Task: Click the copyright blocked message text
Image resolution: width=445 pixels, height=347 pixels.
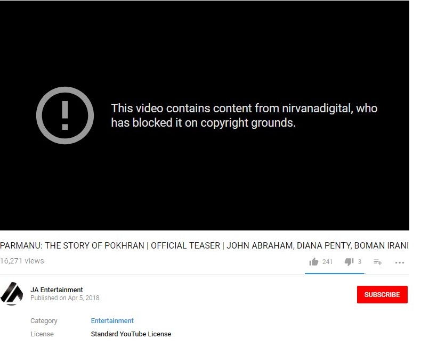Action: [x=244, y=115]
